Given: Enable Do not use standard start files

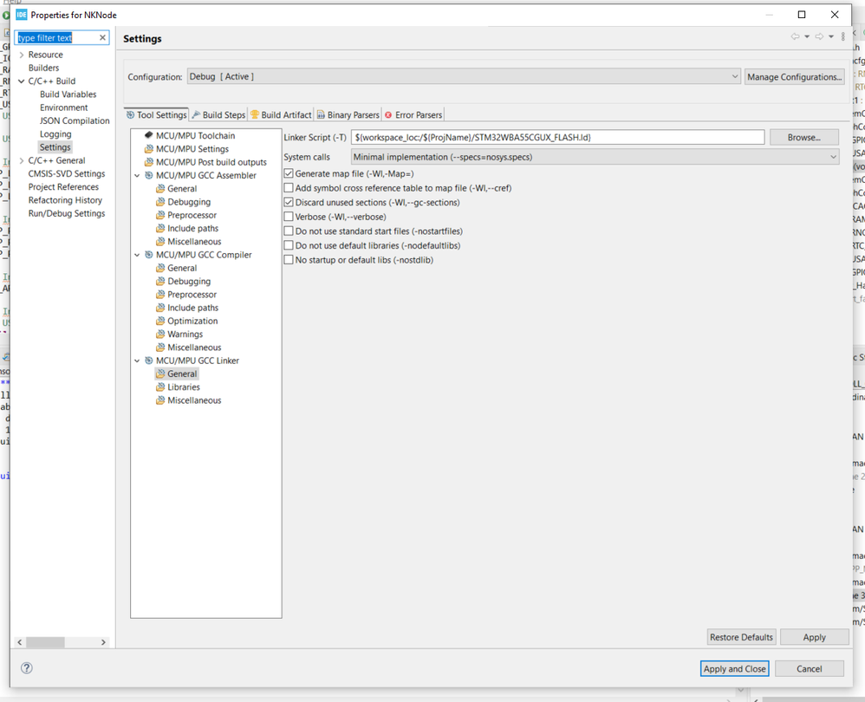Looking at the screenshot, I should (x=289, y=231).
